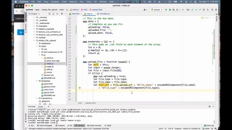Rollback changes with undo arrow icon
This screenshot has height=130, width=232.
(208, 10)
